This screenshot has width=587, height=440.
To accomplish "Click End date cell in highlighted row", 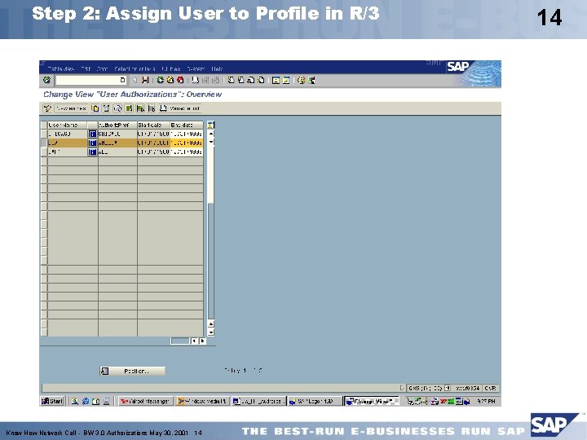I will [187, 143].
